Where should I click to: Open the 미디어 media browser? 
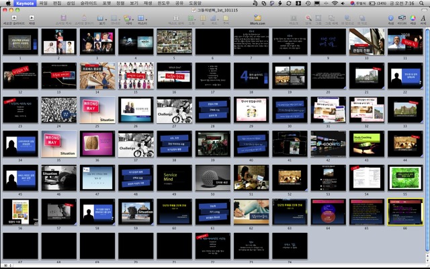tap(402, 18)
